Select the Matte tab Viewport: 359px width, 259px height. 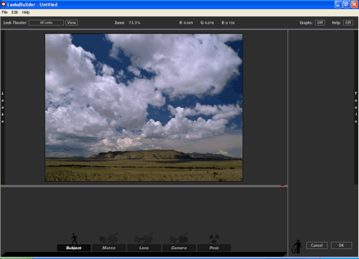point(109,248)
